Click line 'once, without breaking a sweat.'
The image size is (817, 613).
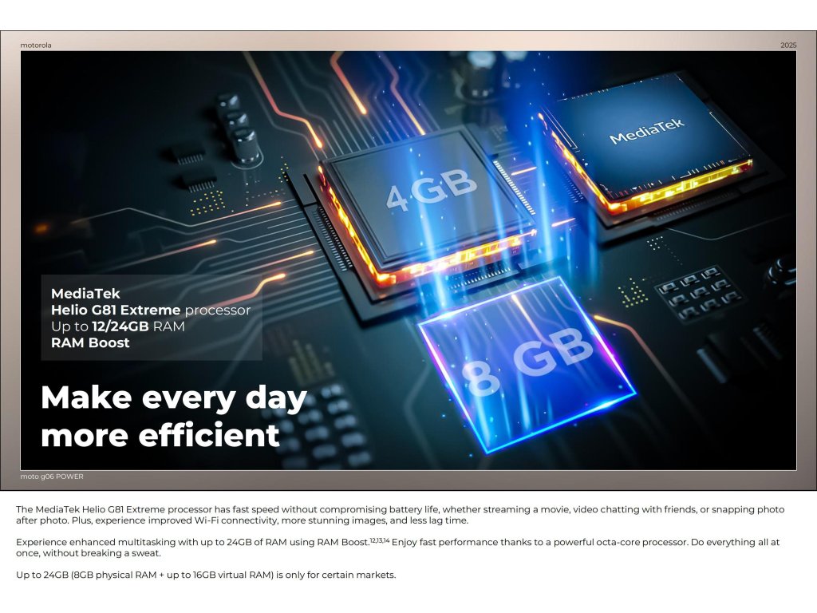(88, 553)
